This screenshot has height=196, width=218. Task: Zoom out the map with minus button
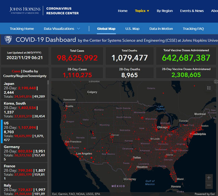[x=209, y=185]
